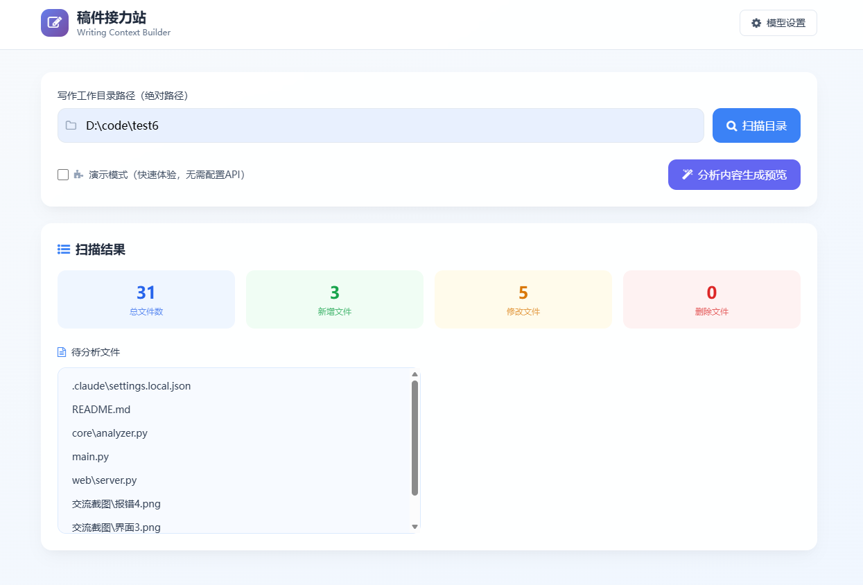Click 扫描目录 scan button
This screenshot has height=585, width=863.
point(756,125)
